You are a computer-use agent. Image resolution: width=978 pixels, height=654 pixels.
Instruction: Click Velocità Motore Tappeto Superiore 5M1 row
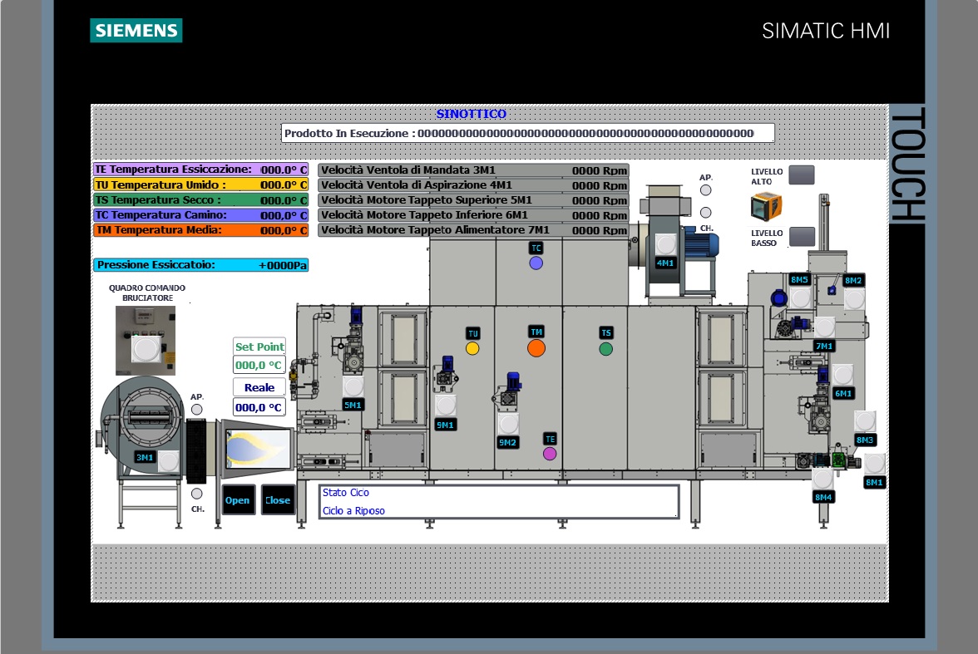coord(473,200)
